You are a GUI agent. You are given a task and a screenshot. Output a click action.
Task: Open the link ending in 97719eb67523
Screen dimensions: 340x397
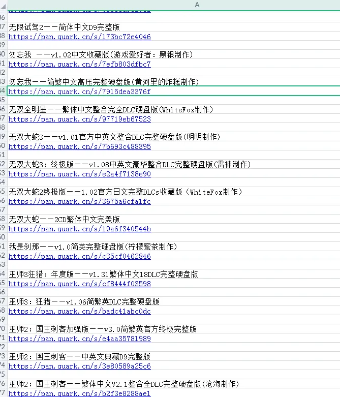[x=79, y=119]
